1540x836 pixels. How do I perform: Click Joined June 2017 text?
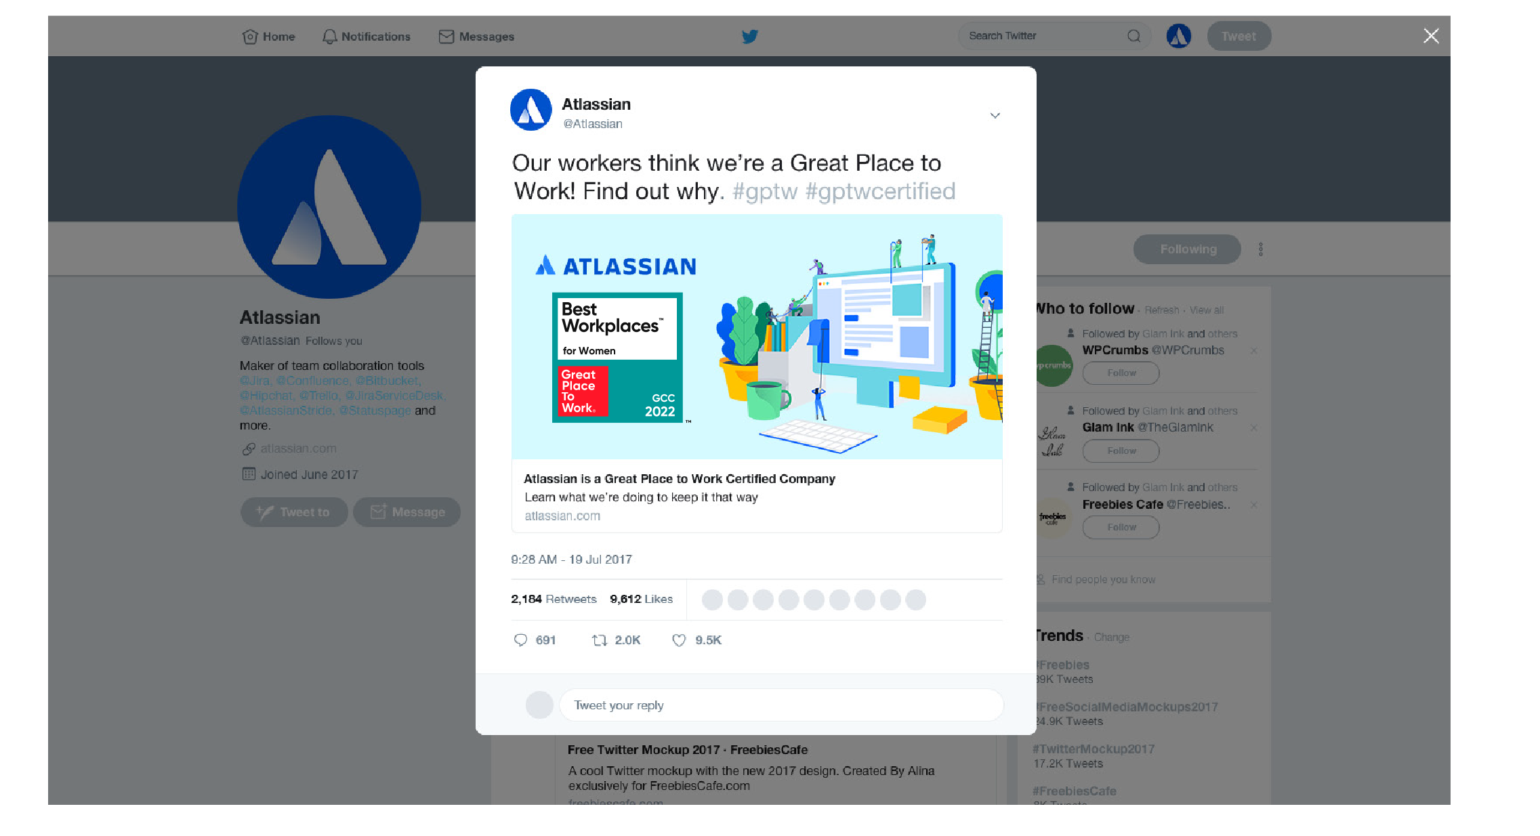309,475
